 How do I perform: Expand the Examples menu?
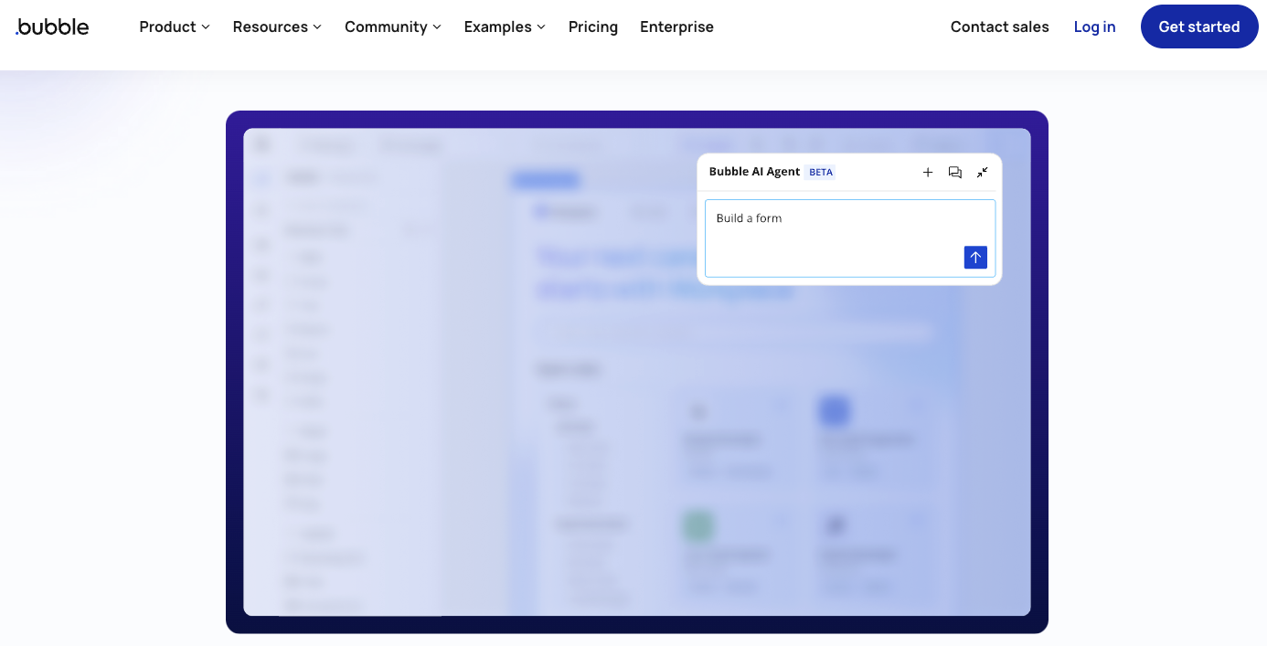[505, 26]
